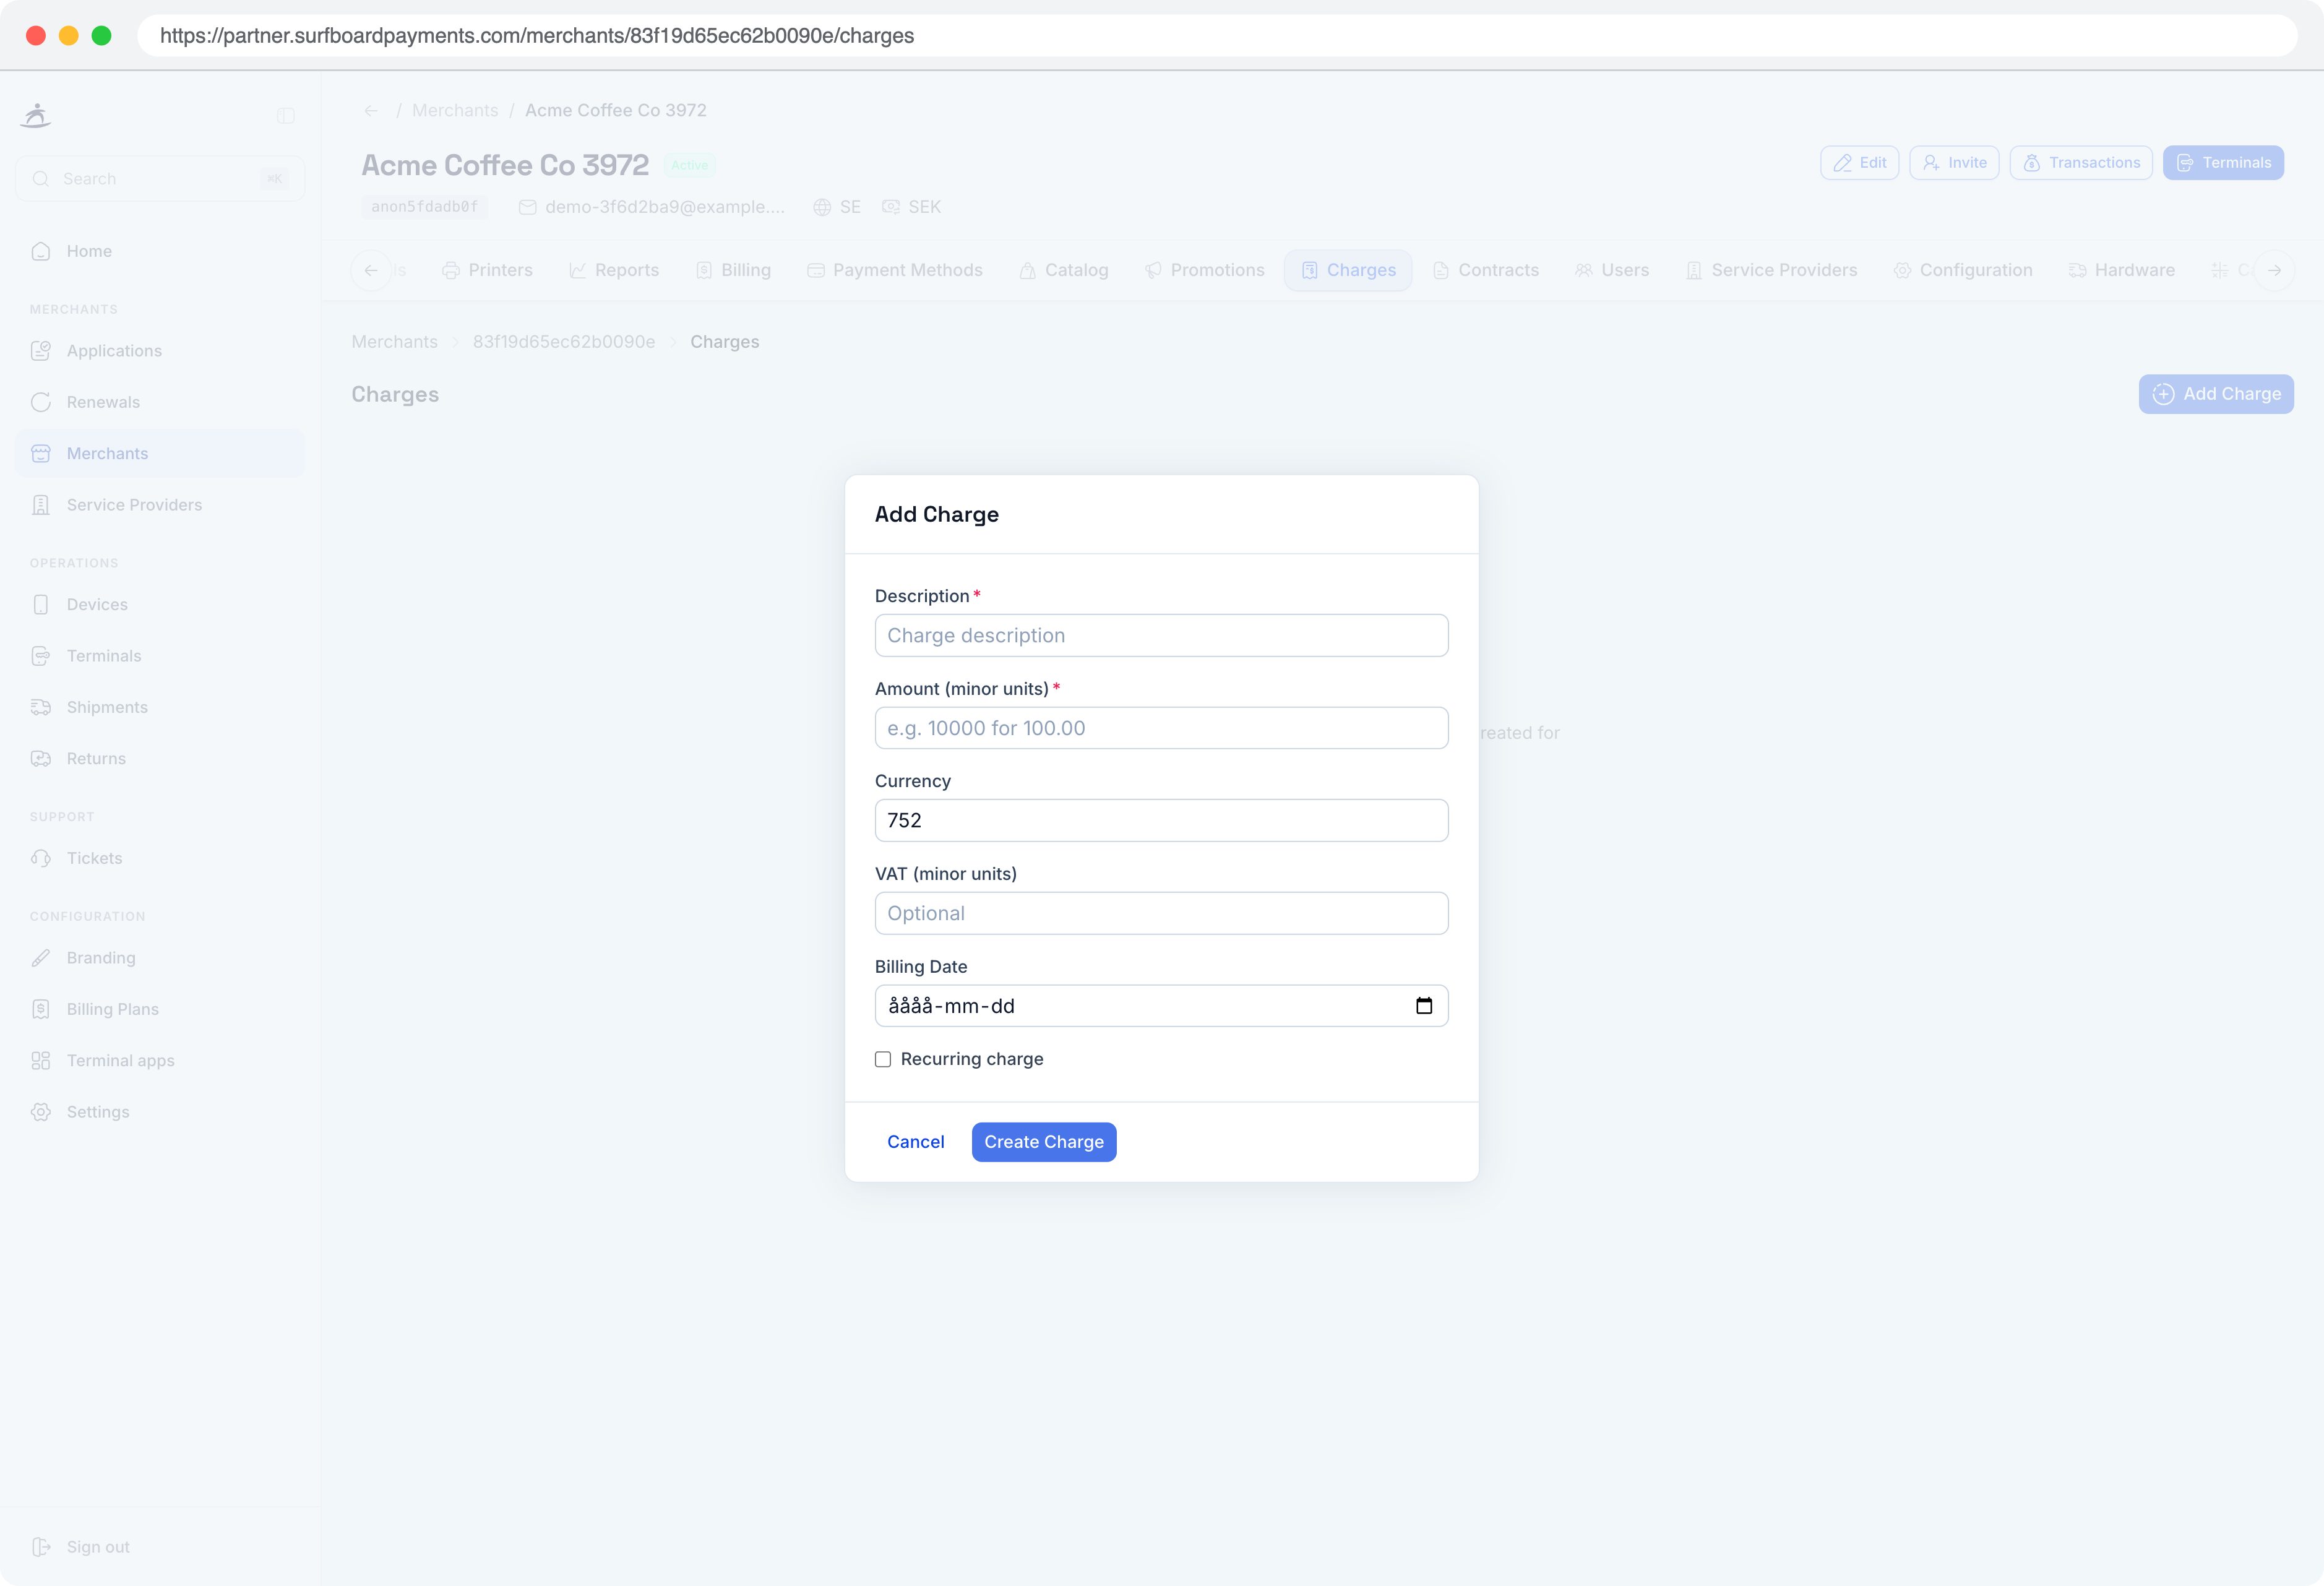Focus the VAT (minor units) field
Screen dimensions: 2324x1586
(1161, 913)
